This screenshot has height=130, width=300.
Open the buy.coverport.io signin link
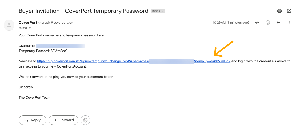[92, 61]
